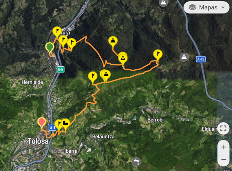The image size is (232, 171).
Task: Click the yellow panorama viewpoint marker
Action: [123, 59]
